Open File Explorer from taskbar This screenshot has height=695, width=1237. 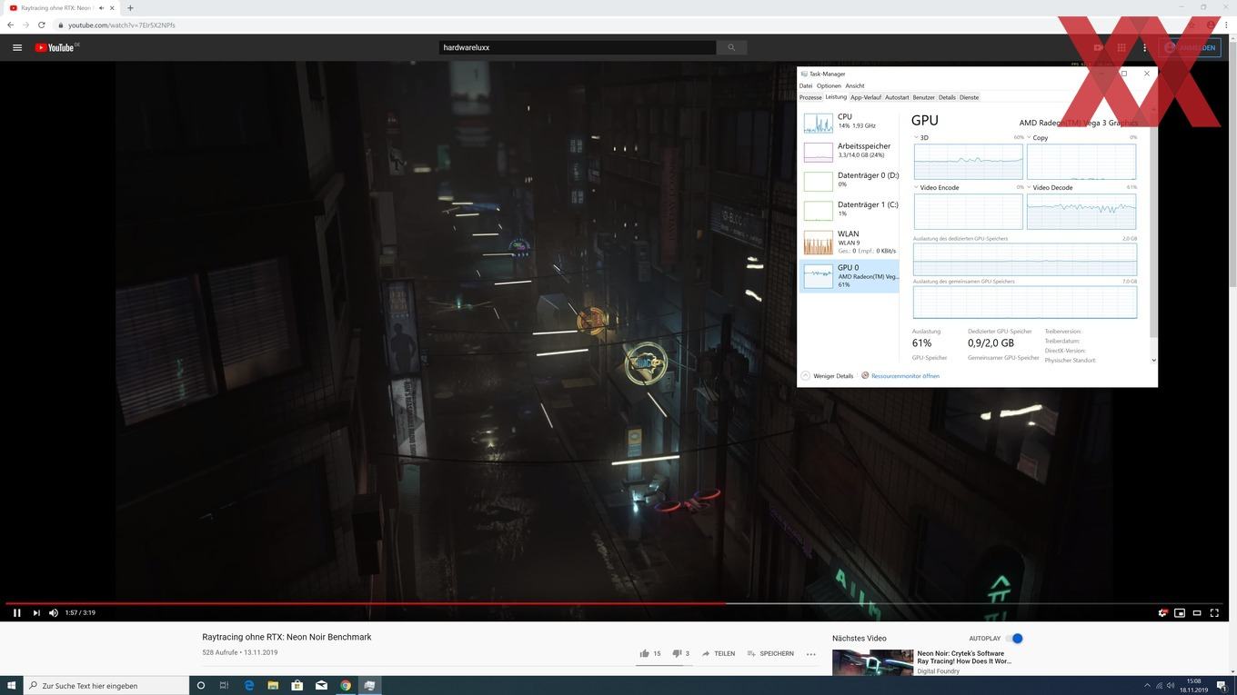[273, 685]
